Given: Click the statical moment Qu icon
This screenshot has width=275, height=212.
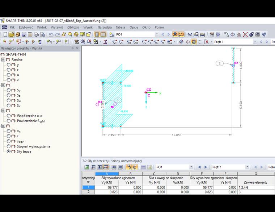Looking at the screenshot, I should coord(115,42).
